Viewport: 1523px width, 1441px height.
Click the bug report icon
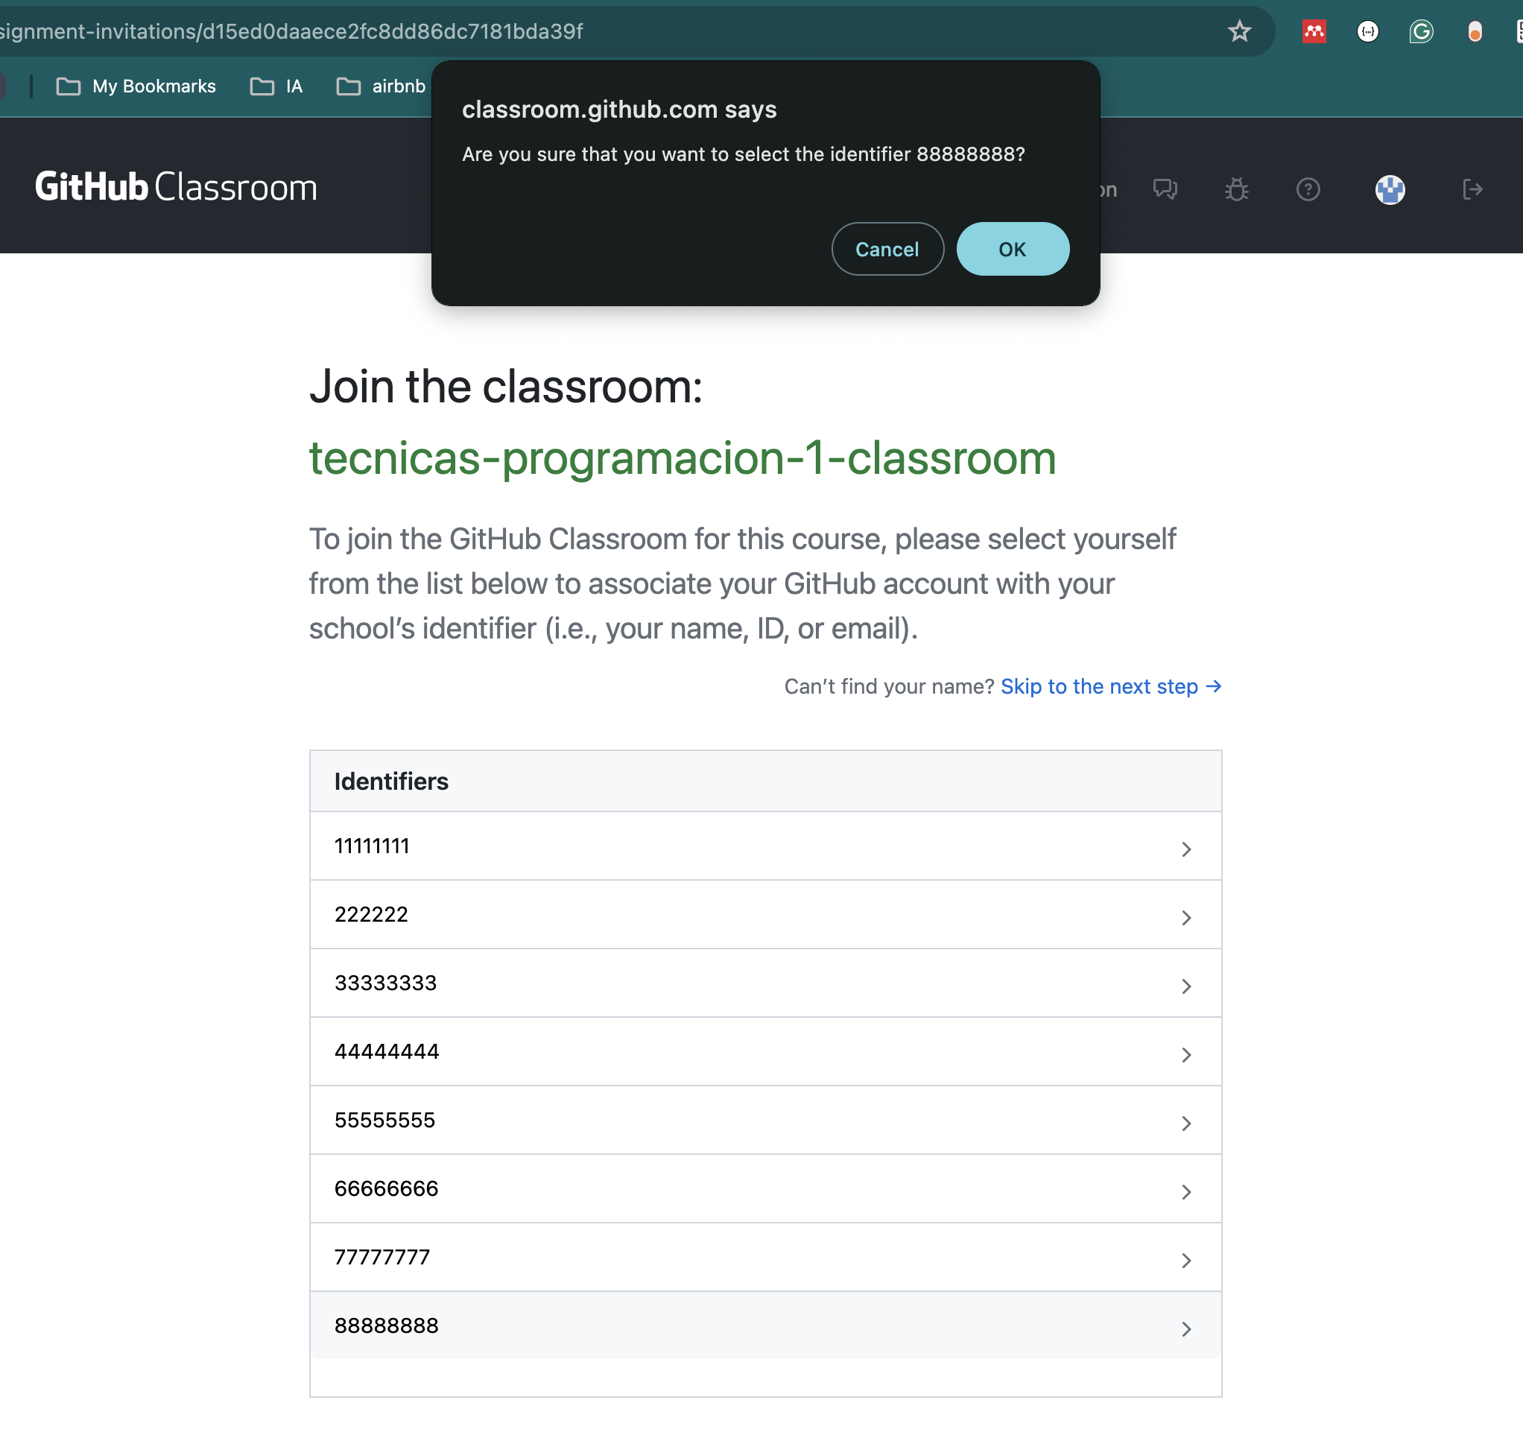pyautogui.click(x=1235, y=189)
